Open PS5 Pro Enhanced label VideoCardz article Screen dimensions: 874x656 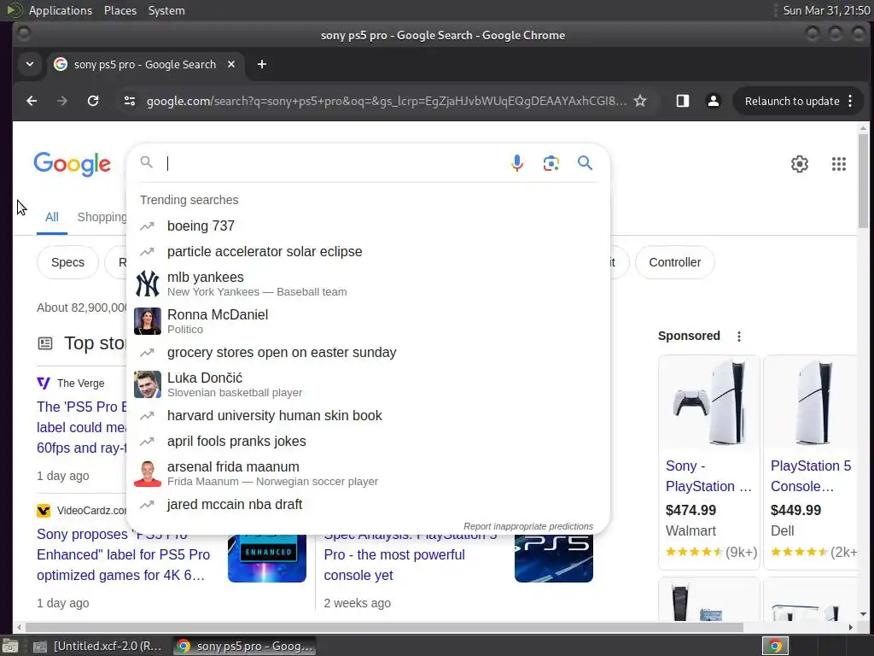pyautogui.click(x=123, y=554)
